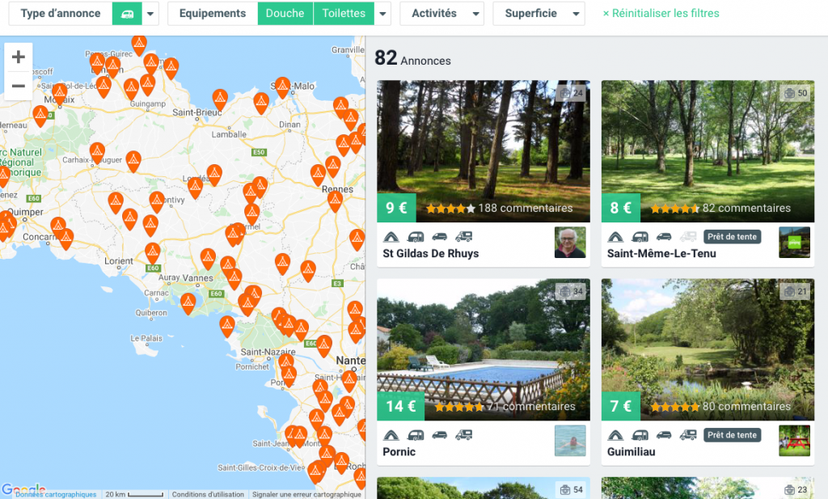Click the 14 € price tag
The image size is (828, 499).
[401, 406]
